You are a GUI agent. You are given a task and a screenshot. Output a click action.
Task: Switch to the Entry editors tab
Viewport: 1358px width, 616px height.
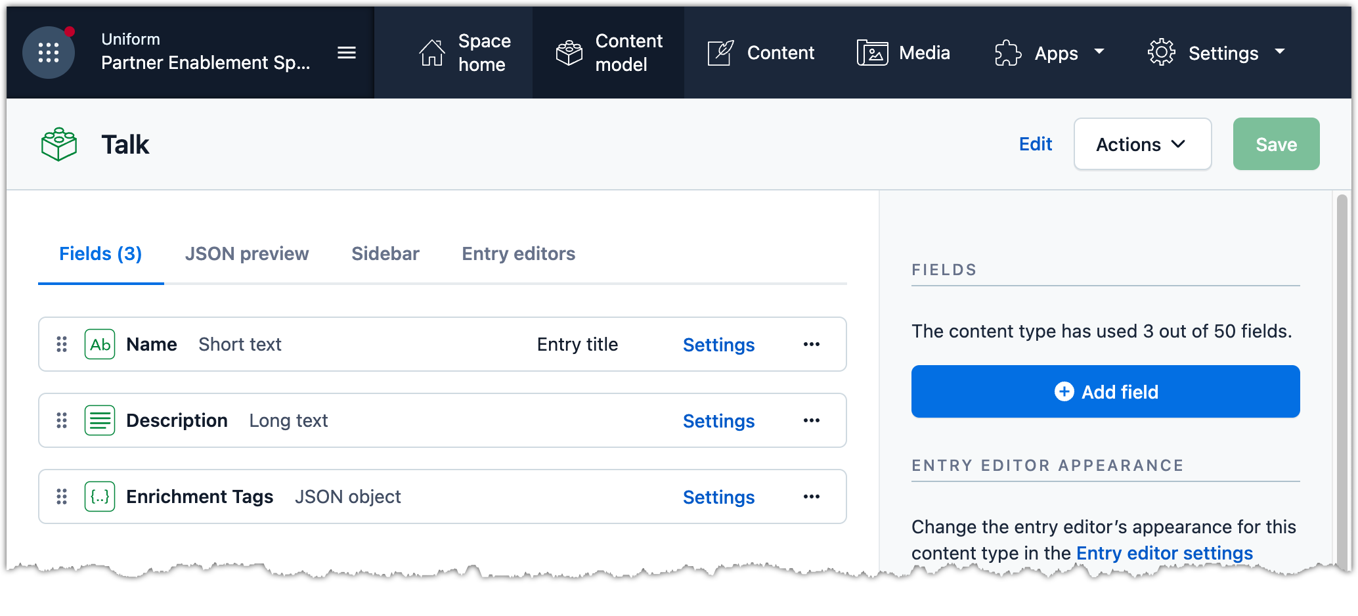point(519,253)
